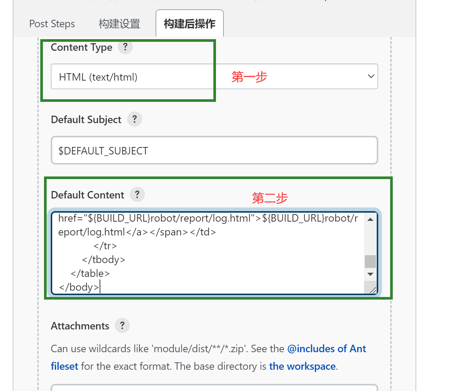This screenshot has height=391, width=467.
Task: Open the 构建设置 tab
Action: click(119, 24)
